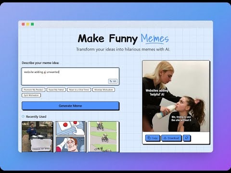231x173 pixels.
Task: Click the refresh icon to regenerate the meme
Action: pyautogui.click(x=187, y=138)
